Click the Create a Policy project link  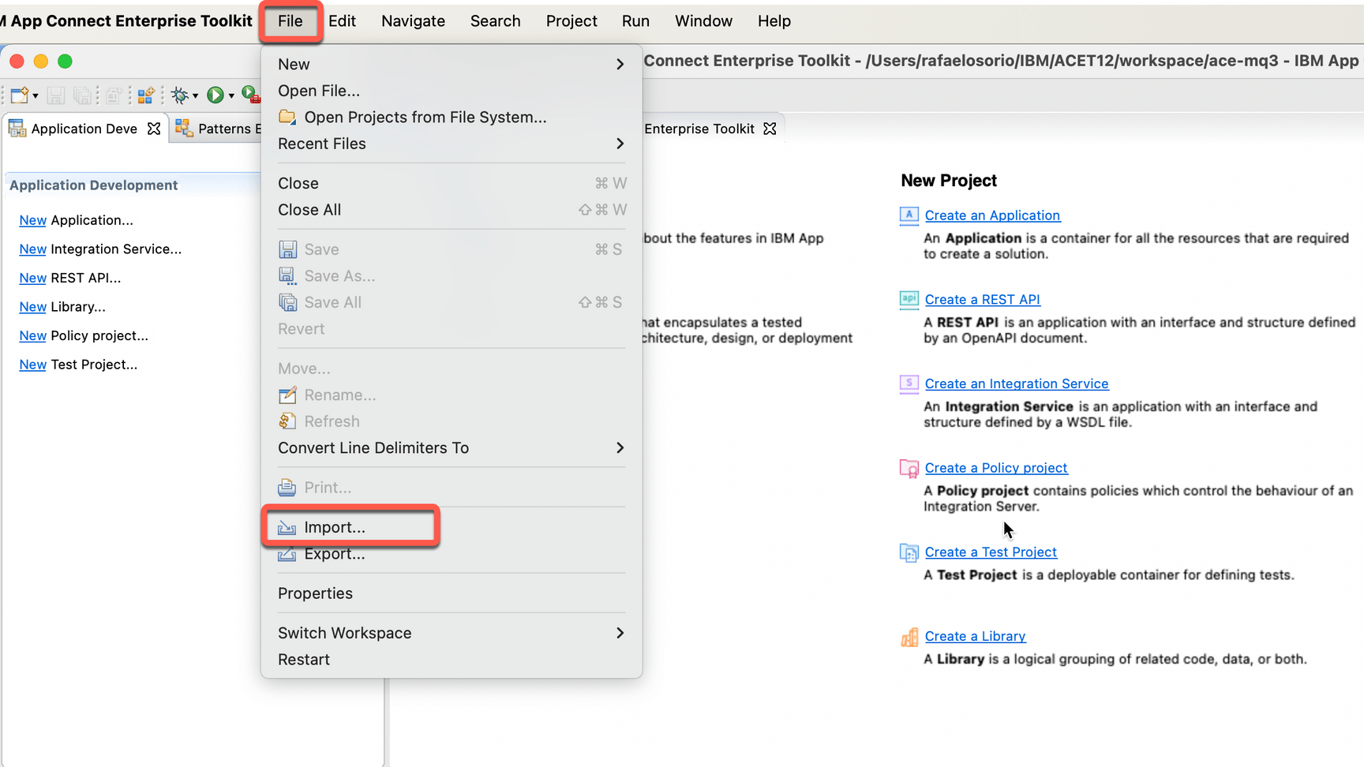coord(996,468)
